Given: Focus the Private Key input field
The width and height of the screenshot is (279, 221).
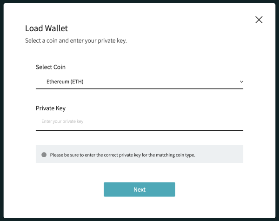Looking at the screenshot, I should [x=139, y=121].
